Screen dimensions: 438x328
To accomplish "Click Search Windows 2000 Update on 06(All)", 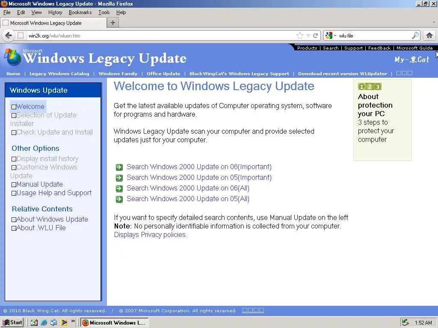I will (x=188, y=188).
